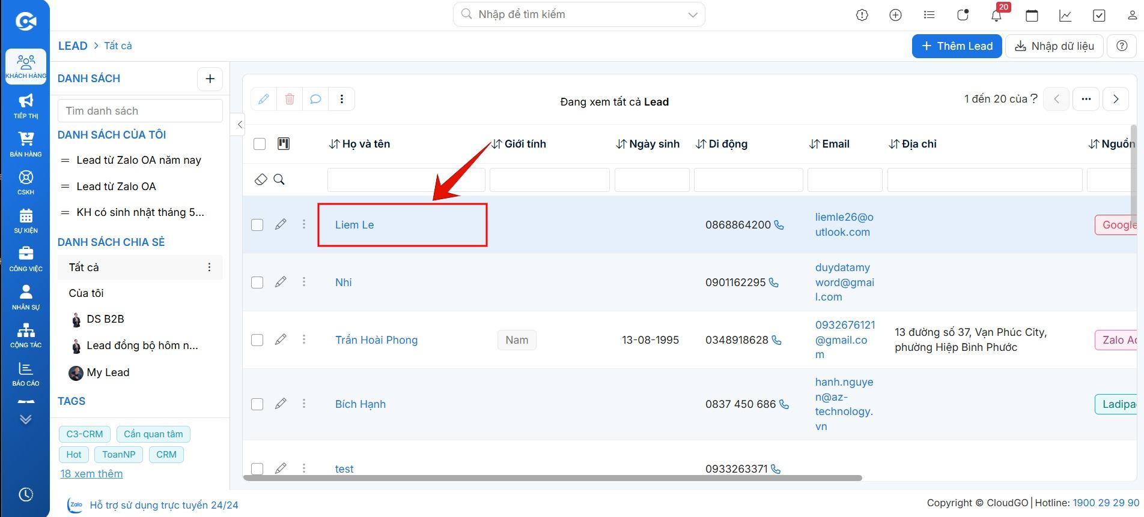Open the checkmark tasks icon in top bar

tap(1099, 16)
